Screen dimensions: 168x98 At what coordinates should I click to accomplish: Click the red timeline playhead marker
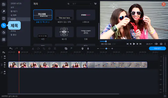19,52
